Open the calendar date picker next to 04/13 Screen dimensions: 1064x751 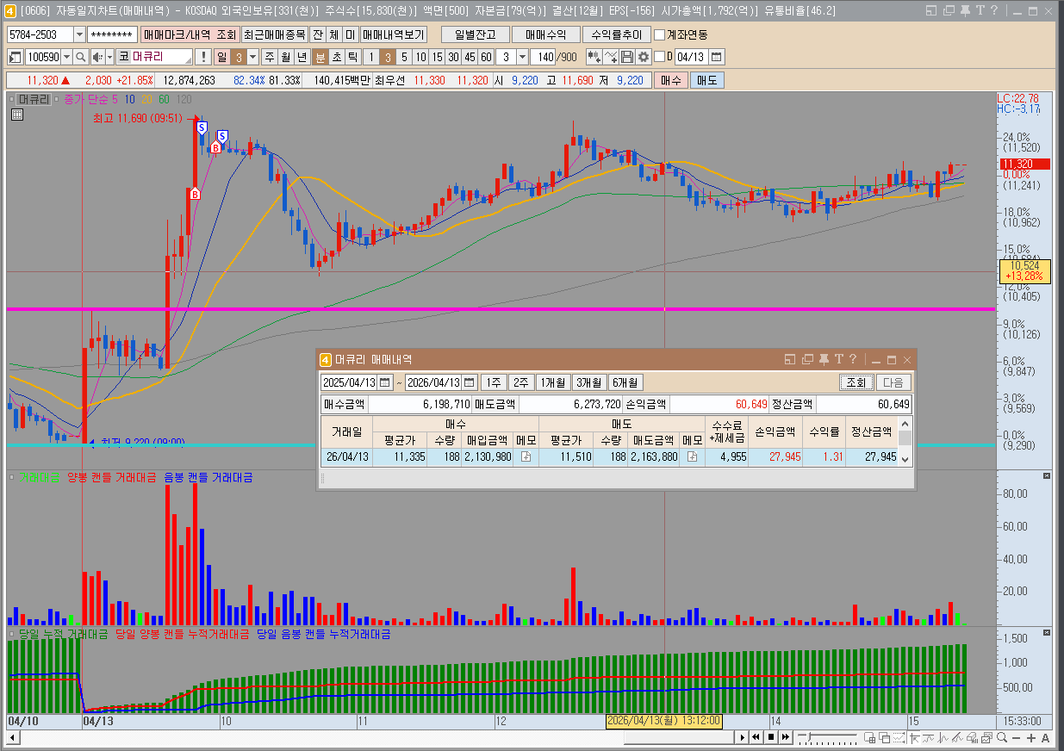coord(717,57)
